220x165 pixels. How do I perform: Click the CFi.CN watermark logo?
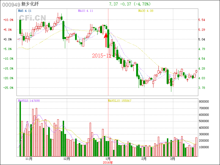click(32, 18)
